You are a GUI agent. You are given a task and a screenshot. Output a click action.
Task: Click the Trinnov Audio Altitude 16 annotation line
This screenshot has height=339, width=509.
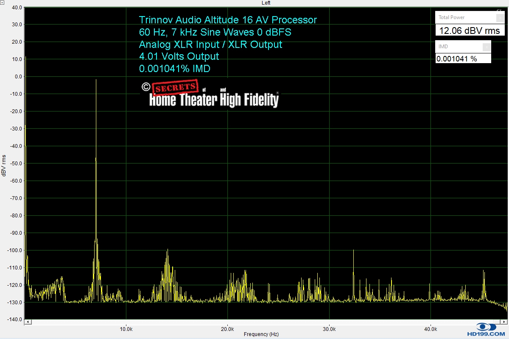click(228, 20)
